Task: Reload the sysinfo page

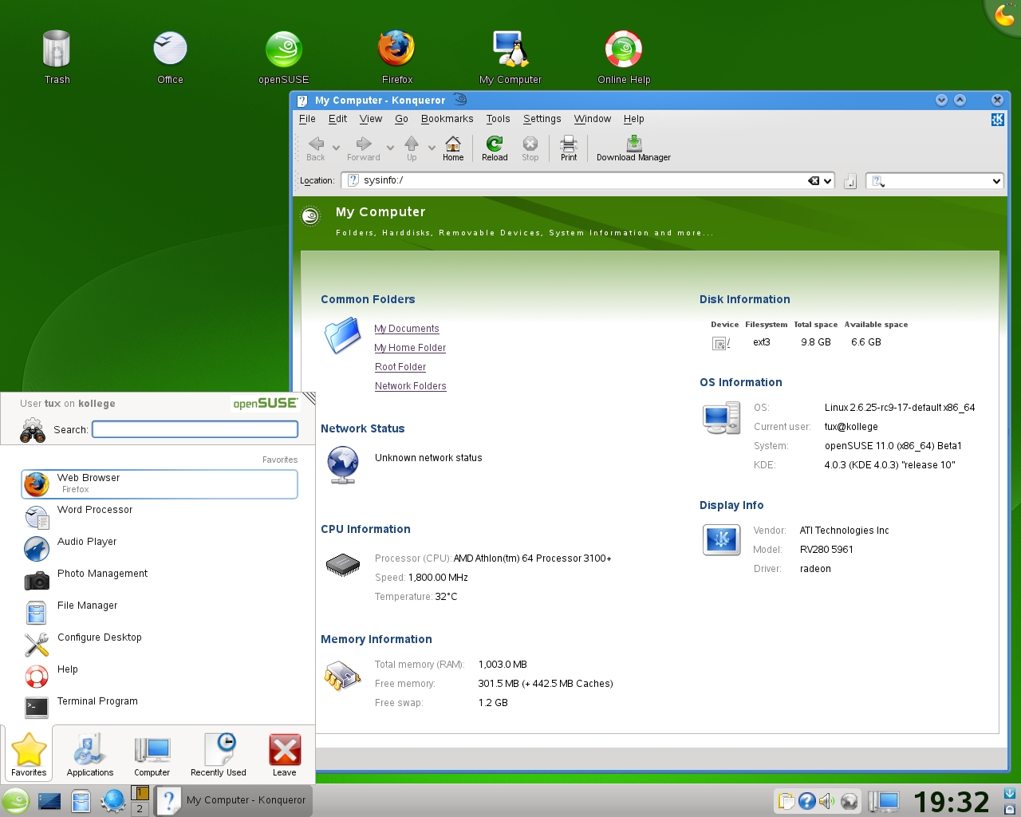Action: coord(495,148)
